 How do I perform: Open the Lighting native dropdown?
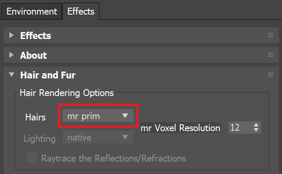(98, 137)
